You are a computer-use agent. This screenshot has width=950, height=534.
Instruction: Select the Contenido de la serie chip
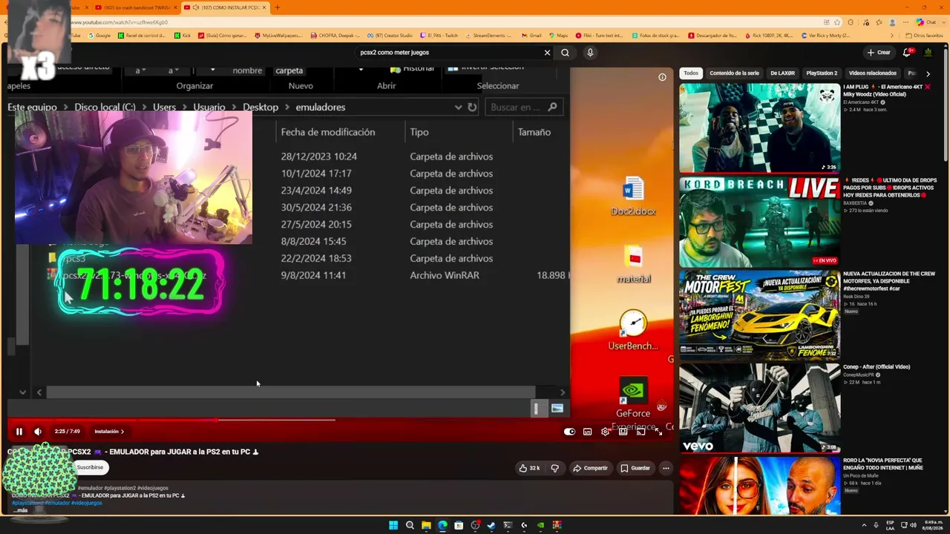point(734,73)
